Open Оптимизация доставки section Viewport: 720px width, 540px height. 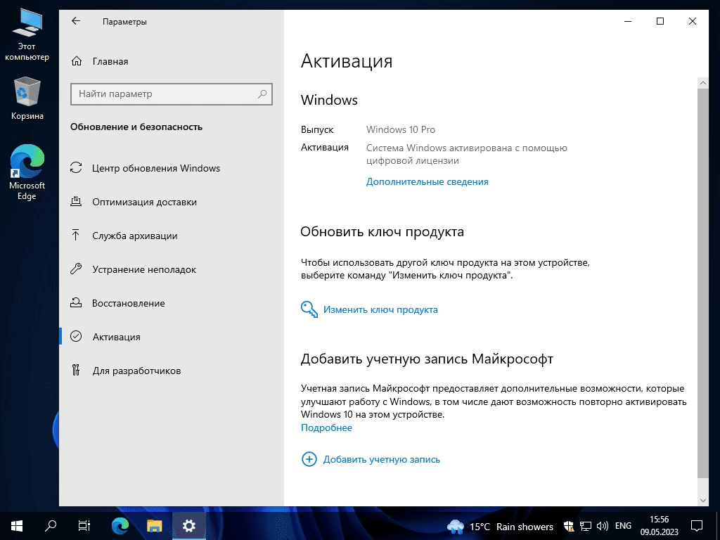click(x=144, y=202)
